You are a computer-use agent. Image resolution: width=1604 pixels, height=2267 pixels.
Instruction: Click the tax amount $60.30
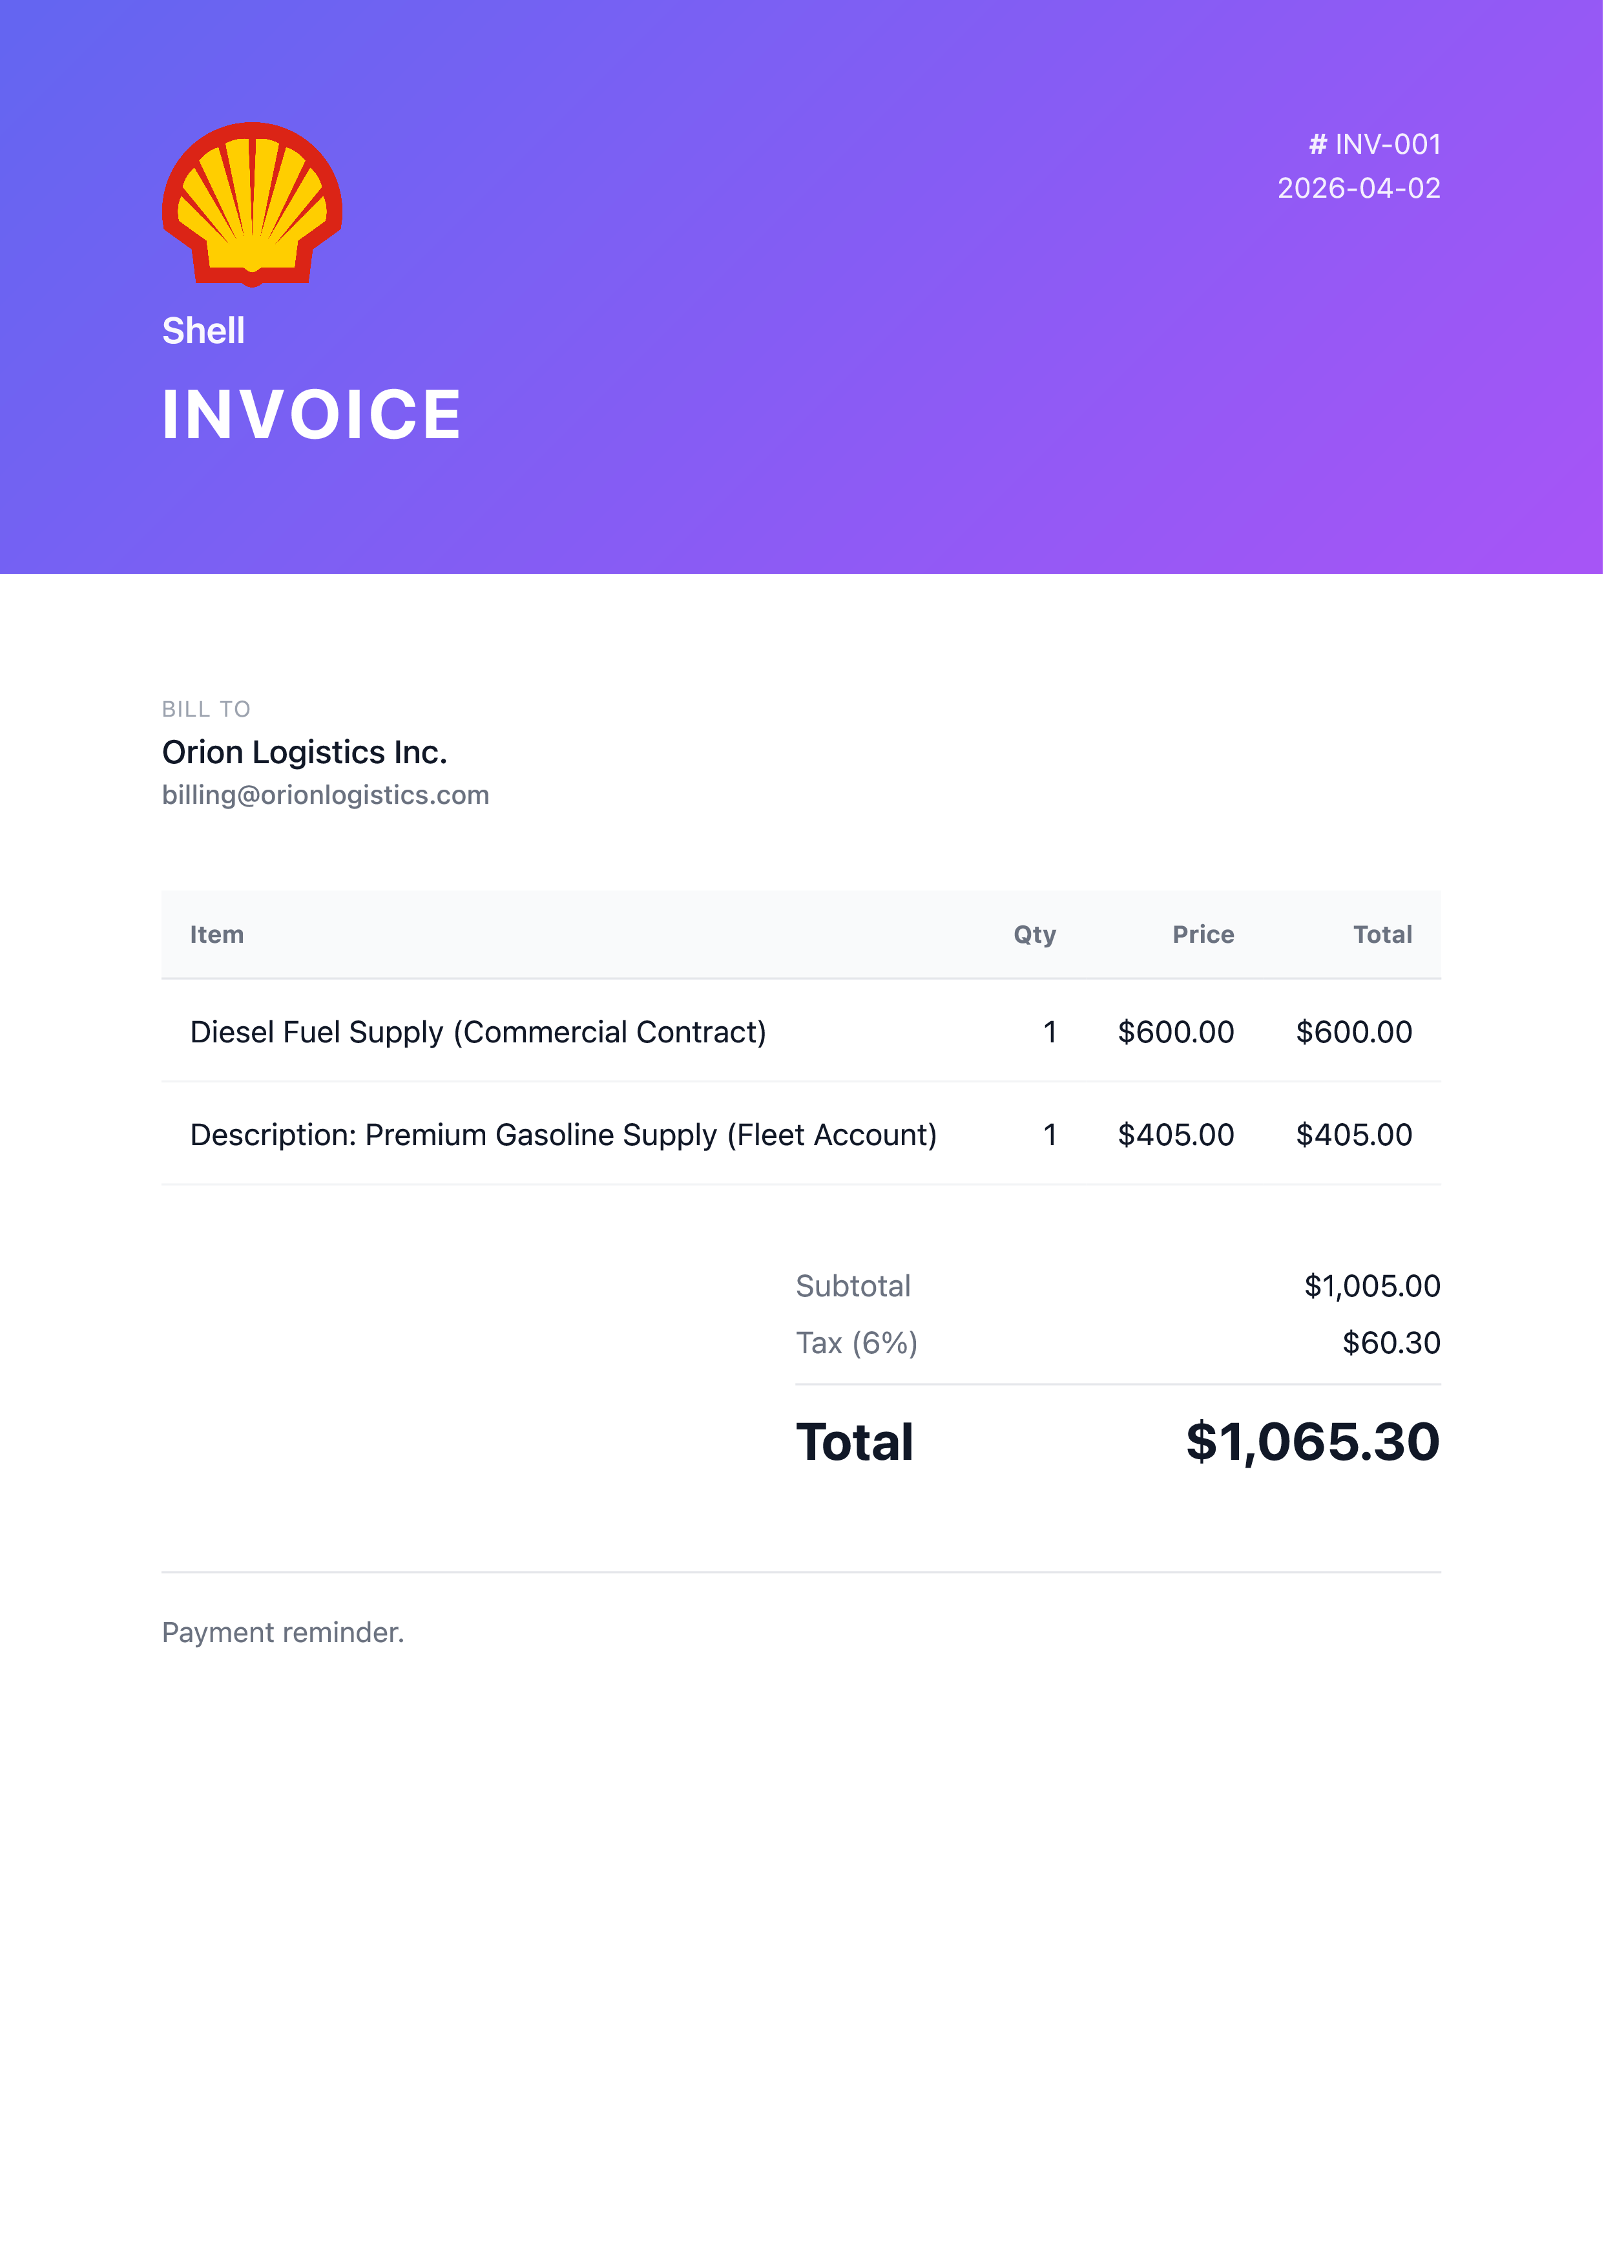(x=1391, y=1344)
